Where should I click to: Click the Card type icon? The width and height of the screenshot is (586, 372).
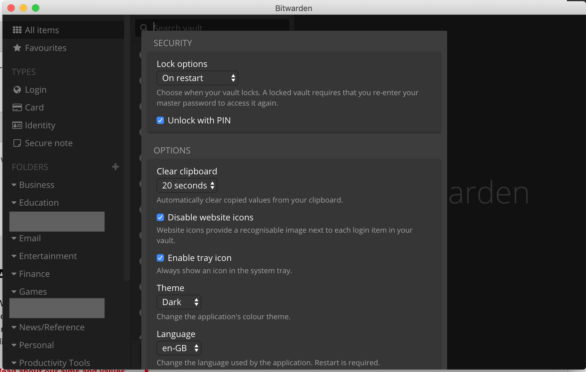tap(17, 107)
